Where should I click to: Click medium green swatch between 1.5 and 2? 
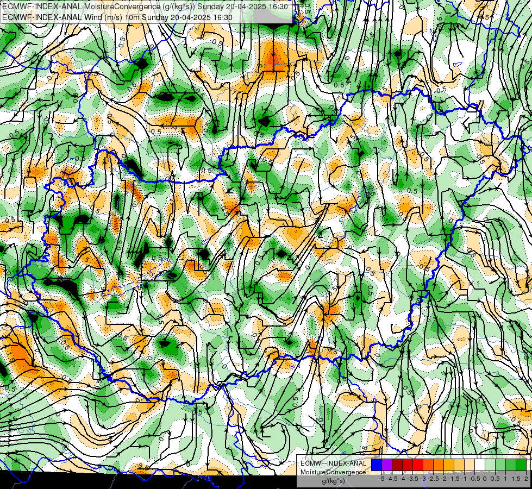pyautogui.click(x=511, y=465)
